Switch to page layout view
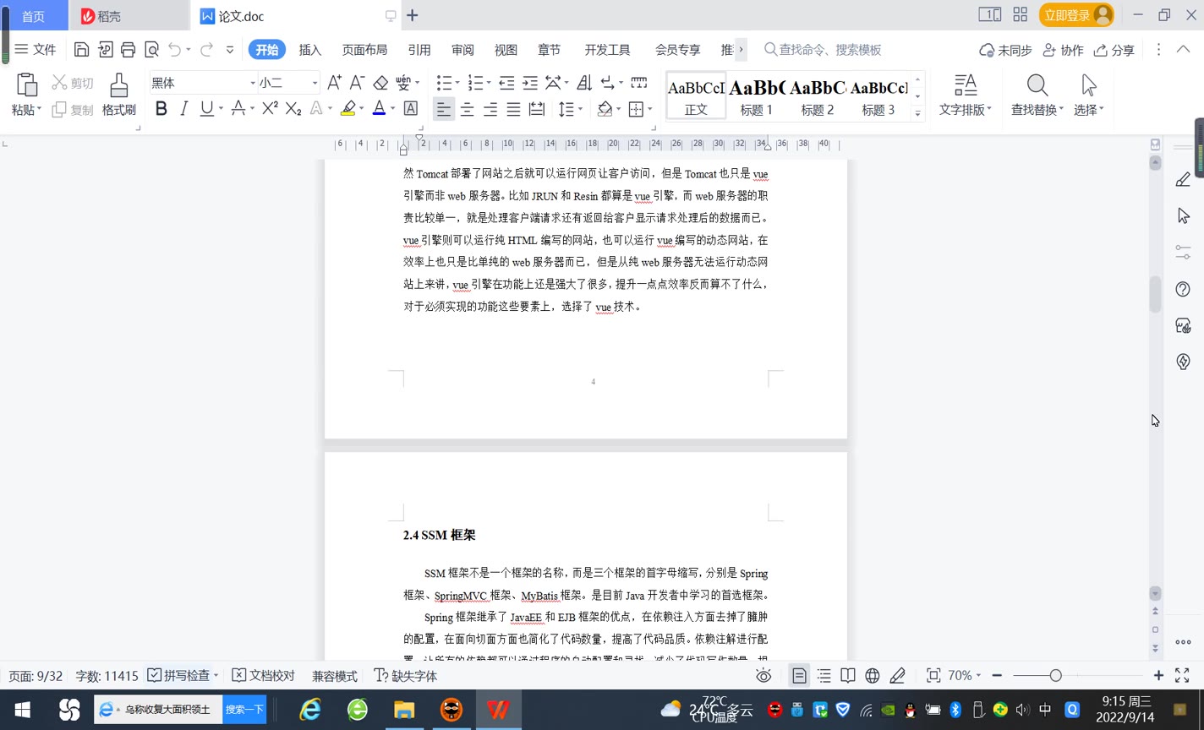 (x=799, y=675)
